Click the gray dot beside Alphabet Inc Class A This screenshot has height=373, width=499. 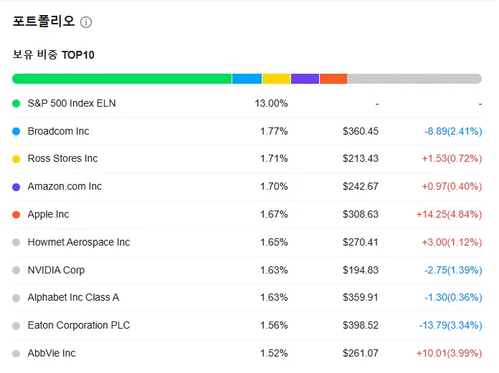click(16, 298)
